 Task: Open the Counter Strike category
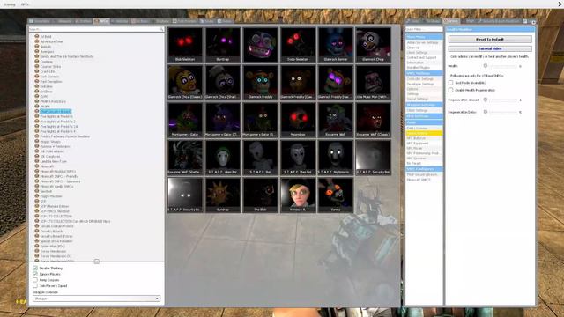coord(50,67)
